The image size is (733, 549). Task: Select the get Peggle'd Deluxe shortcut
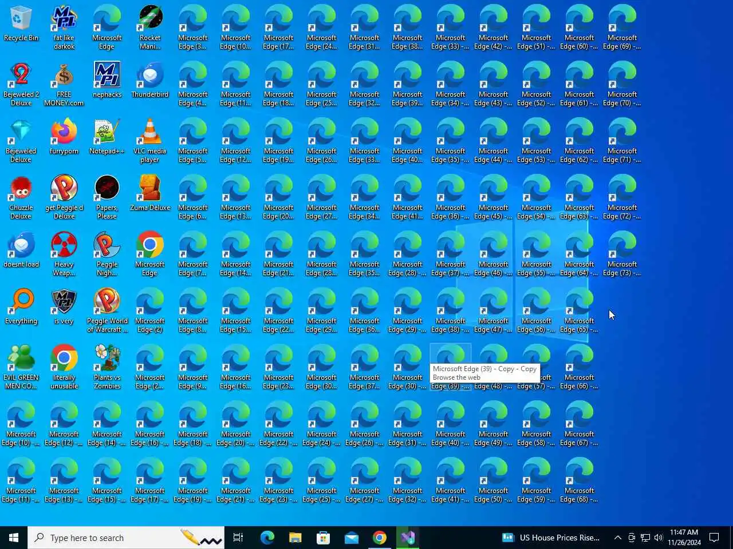64,197
